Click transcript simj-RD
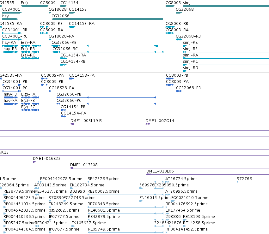 tap(190, 67)
